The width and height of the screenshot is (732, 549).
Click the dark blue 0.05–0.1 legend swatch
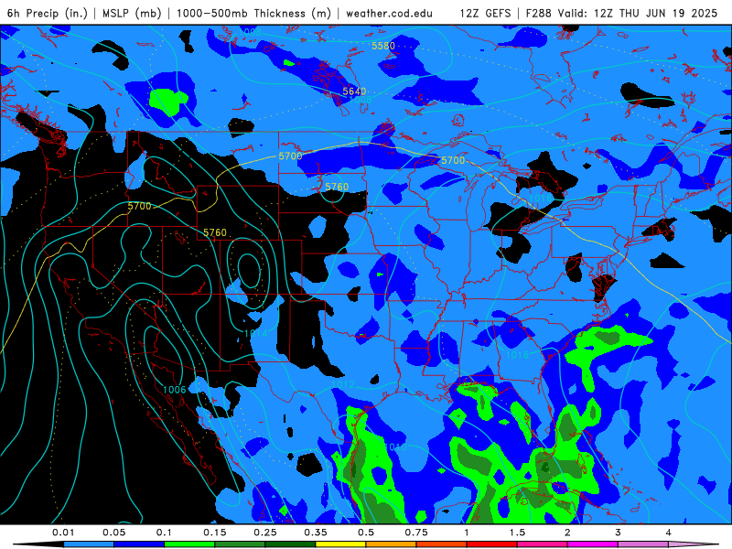point(139,544)
